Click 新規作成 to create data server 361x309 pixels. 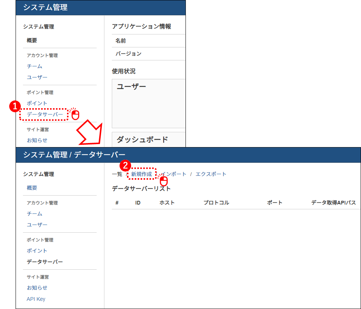pyautogui.click(x=141, y=174)
